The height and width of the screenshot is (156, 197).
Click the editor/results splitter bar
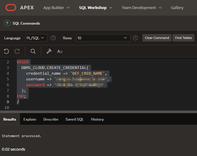point(99,112)
